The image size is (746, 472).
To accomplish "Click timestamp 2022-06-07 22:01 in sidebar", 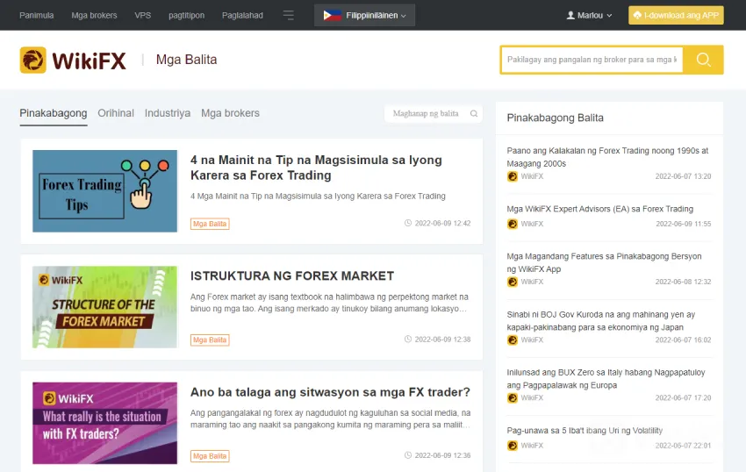I will [683, 446].
